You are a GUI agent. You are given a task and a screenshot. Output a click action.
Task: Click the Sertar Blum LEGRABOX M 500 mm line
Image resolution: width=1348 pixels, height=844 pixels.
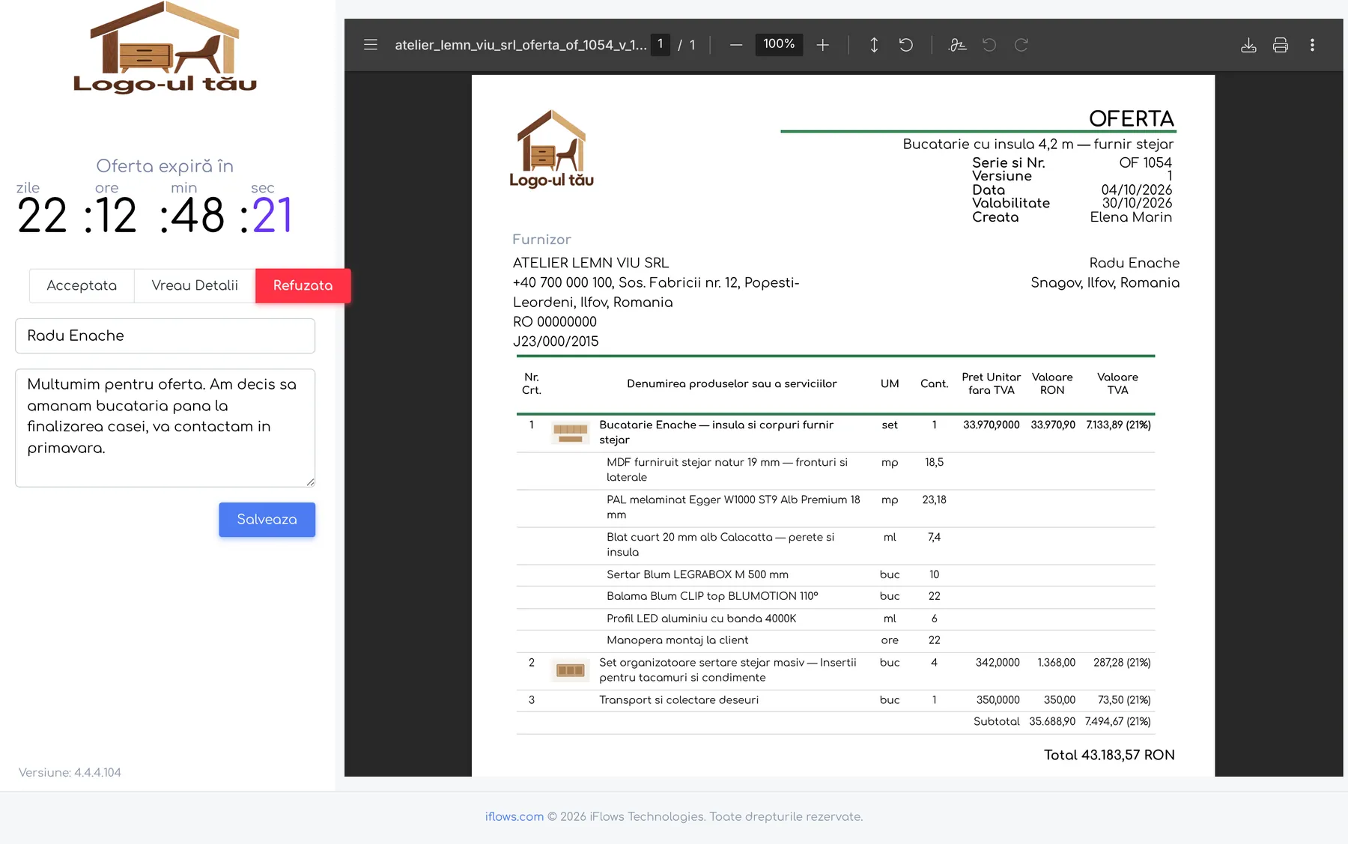[697, 574]
